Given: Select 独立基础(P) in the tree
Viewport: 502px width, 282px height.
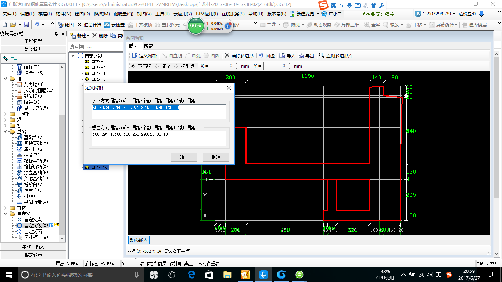Looking at the screenshot, I should coord(36,173).
